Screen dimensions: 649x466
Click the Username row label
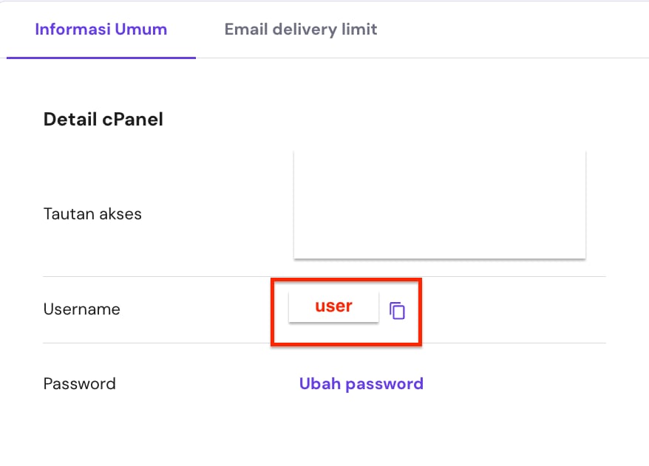[81, 309]
